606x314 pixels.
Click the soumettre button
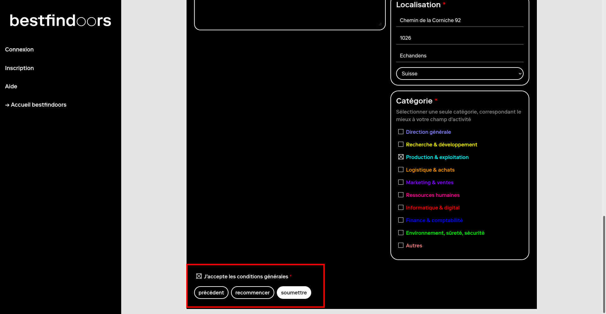click(x=294, y=293)
